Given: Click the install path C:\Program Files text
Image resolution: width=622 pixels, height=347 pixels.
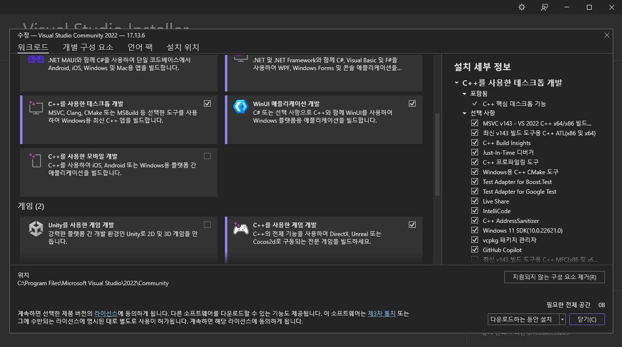Looking at the screenshot, I should click(x=93, y=283).
